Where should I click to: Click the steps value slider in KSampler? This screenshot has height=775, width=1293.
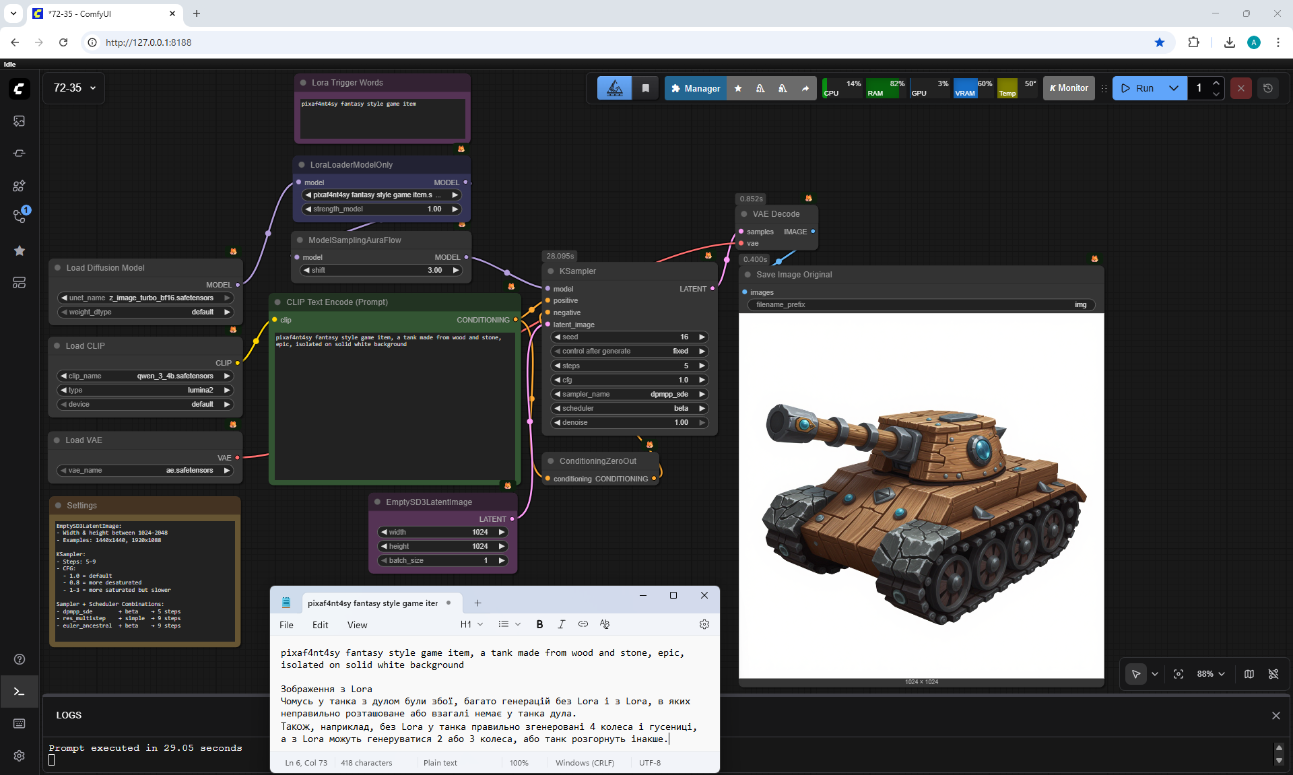coord(629,366)
